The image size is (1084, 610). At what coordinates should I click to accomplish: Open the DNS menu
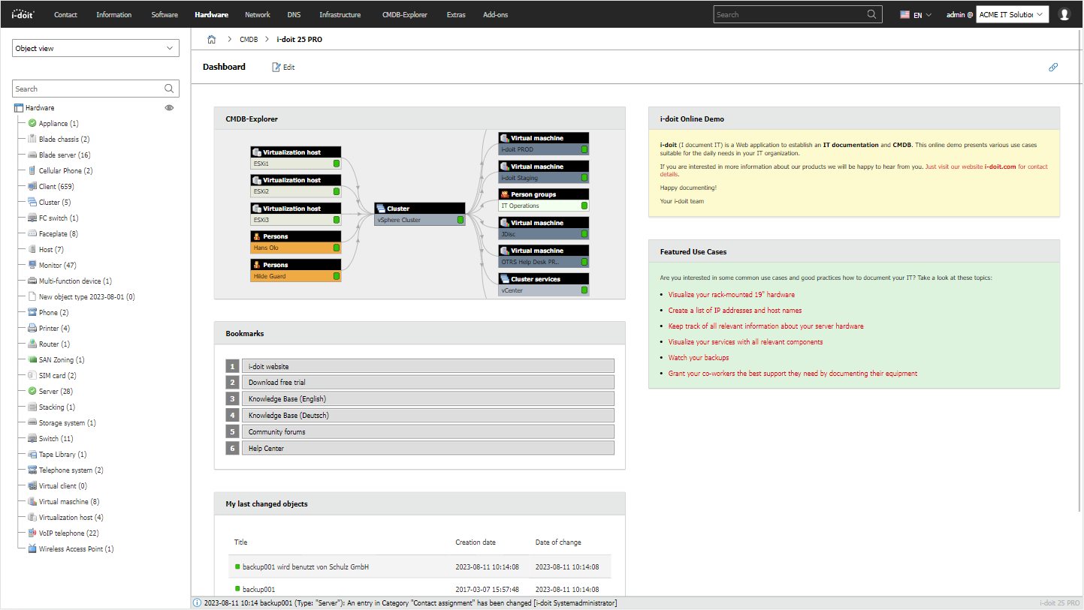pyautogui.click(x=294, y=14)
